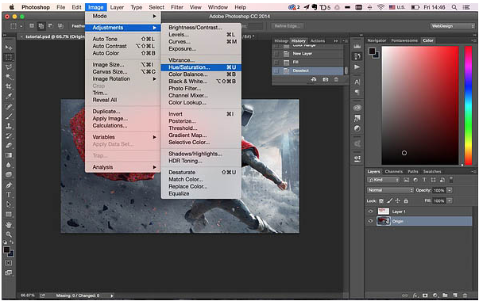Expand the Image Rotation submenu
This screenshot has width=479, height=301.
pos(123,79)
